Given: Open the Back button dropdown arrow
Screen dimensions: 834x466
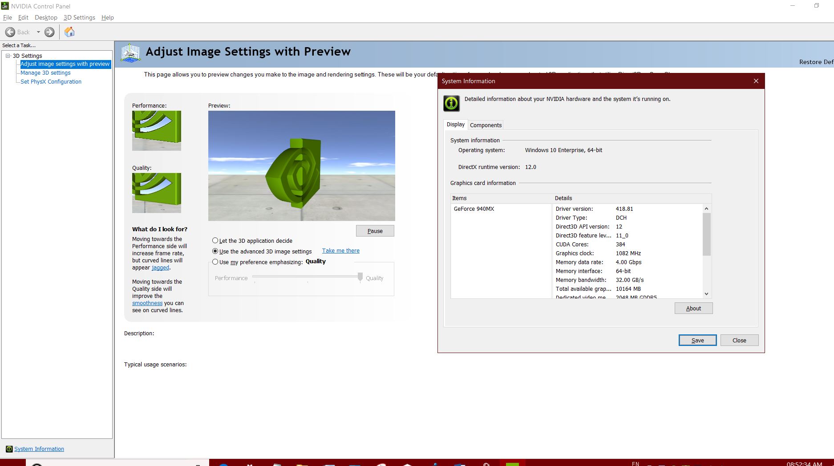Looking at the screenshot, I should (x=38, y=32).
